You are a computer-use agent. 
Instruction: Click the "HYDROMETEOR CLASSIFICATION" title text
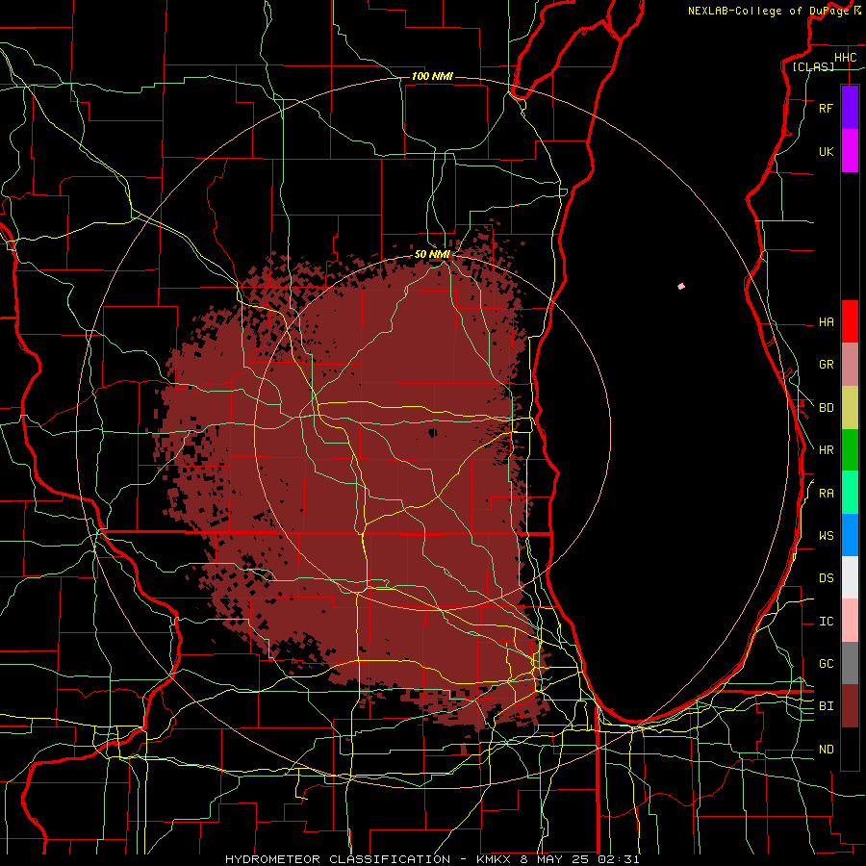coord(338,859)
